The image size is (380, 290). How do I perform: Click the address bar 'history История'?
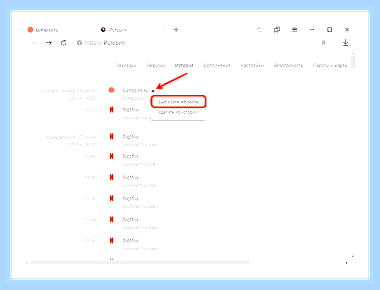point(105,43)
